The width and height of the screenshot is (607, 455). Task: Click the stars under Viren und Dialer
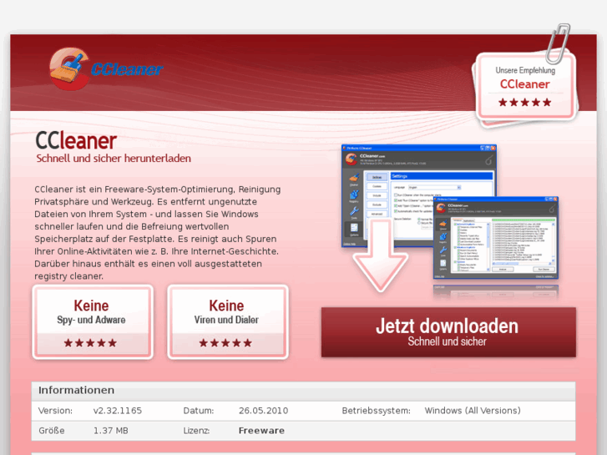pos(225,342)
